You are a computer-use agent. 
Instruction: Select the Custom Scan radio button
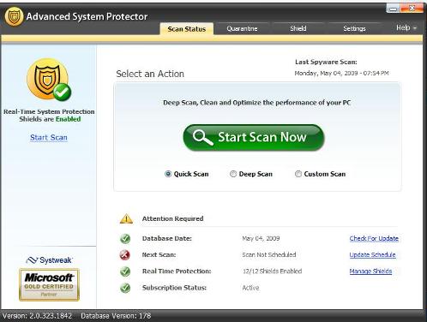click(x=298, y=174)
